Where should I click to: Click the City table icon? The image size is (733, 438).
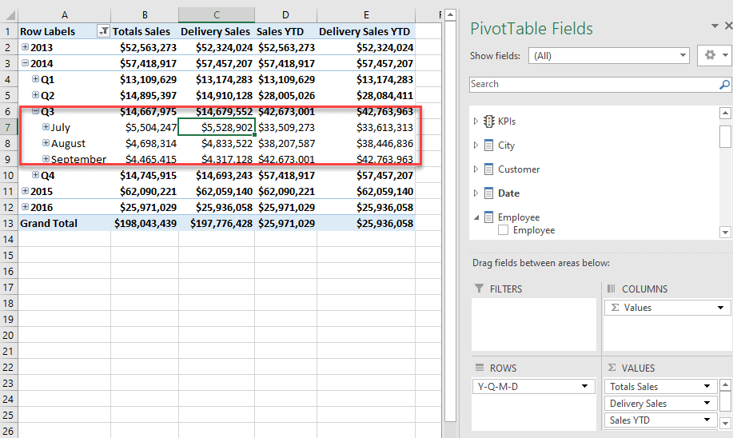[x=488, y=145]
